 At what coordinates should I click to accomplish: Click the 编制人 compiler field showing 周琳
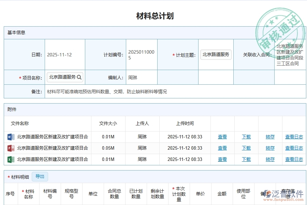tap(141, 77)
